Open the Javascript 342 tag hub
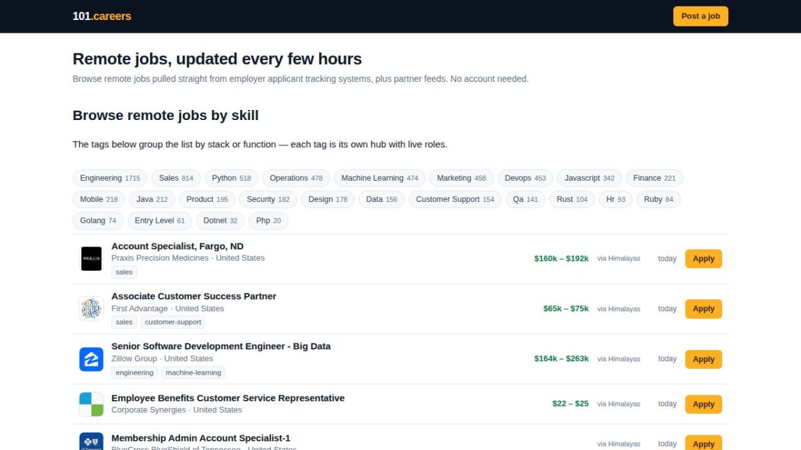This screenshot has width=801, height=450. coord(589,178)
